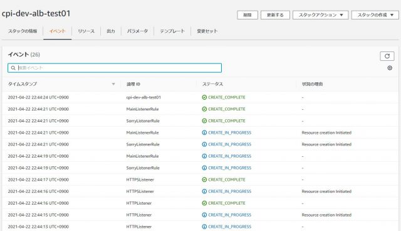Click the green check icon for HTTPListener at 22:44:16
The image size is (401, 231).
204,203
